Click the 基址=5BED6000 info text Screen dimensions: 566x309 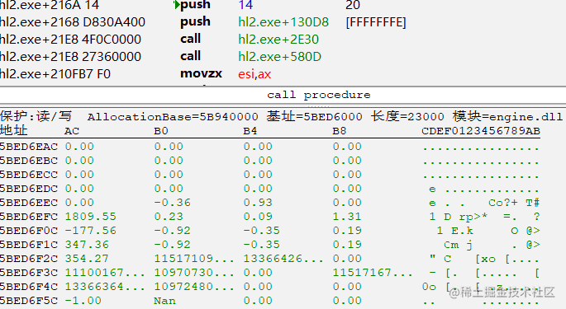(x=315, y=116)
